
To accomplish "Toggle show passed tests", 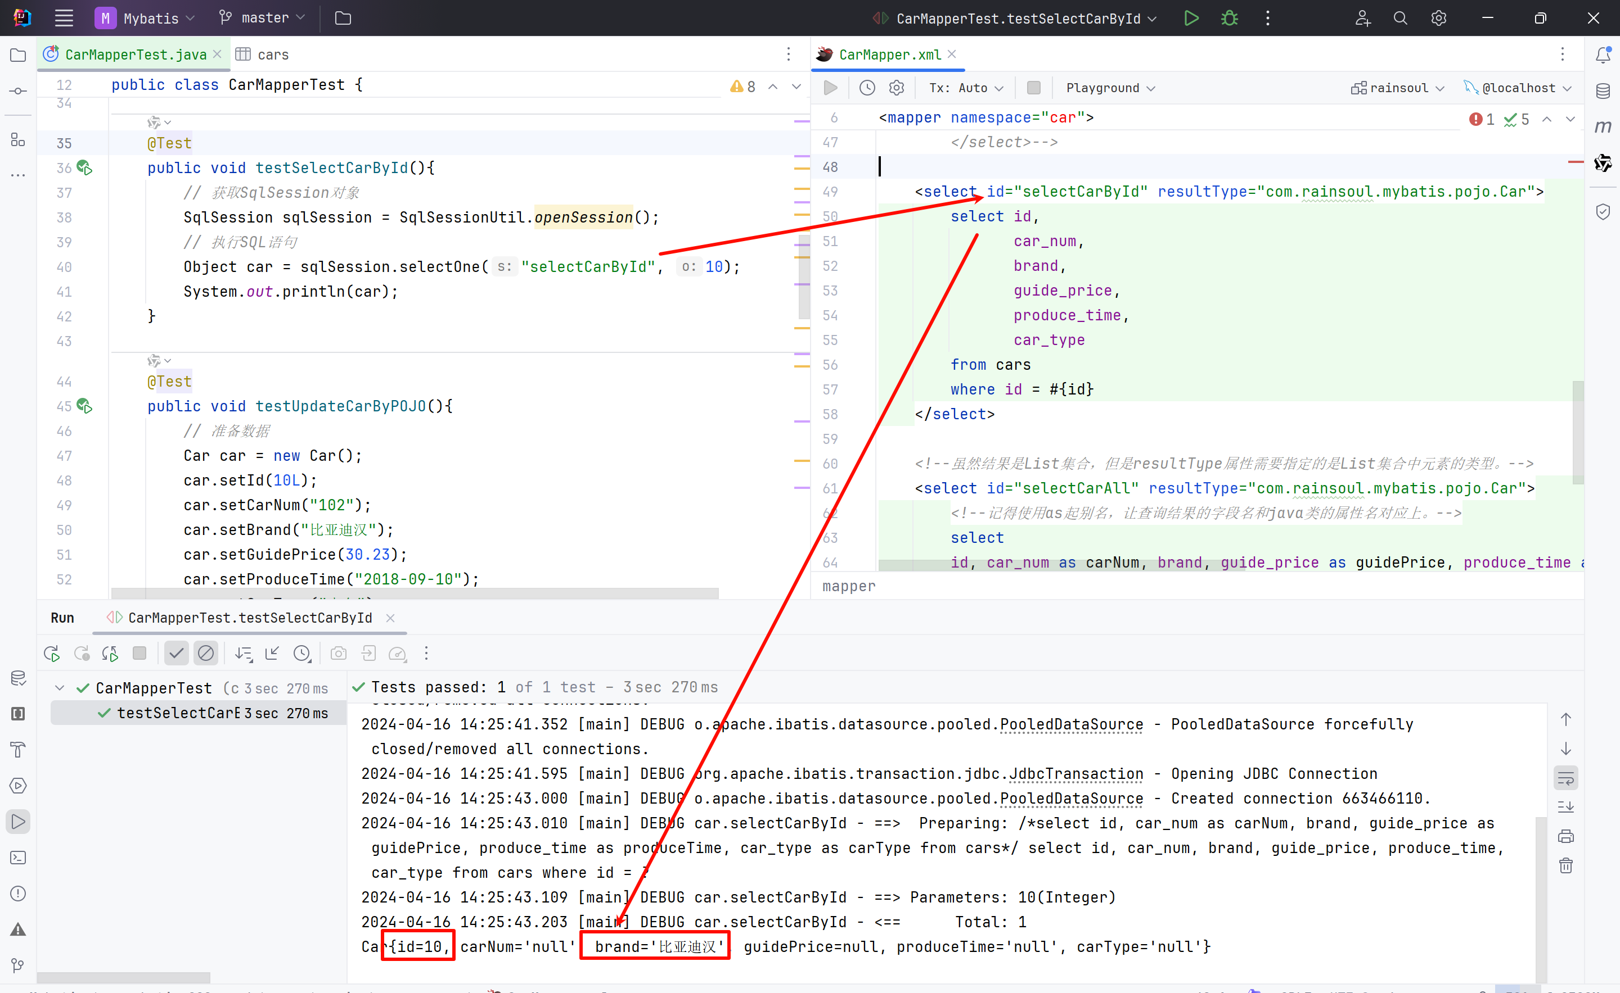I will 176,653.
